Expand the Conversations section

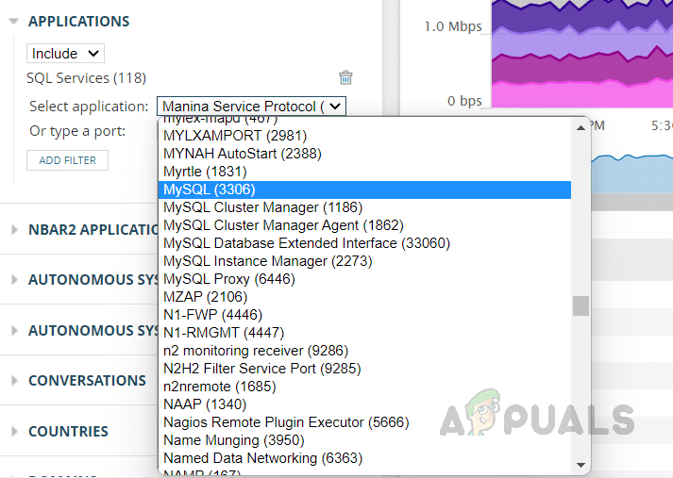point(14,381)
